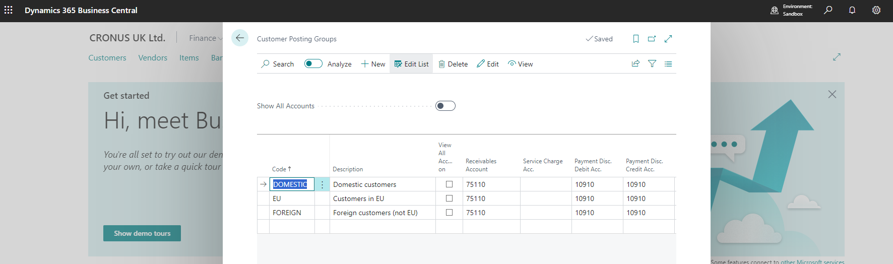Follow the other Microsoft services link
The image size is (893, 264).
tap(812, 262)
